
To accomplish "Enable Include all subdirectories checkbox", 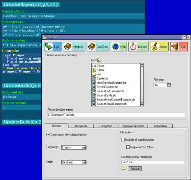I will point(123,139).
